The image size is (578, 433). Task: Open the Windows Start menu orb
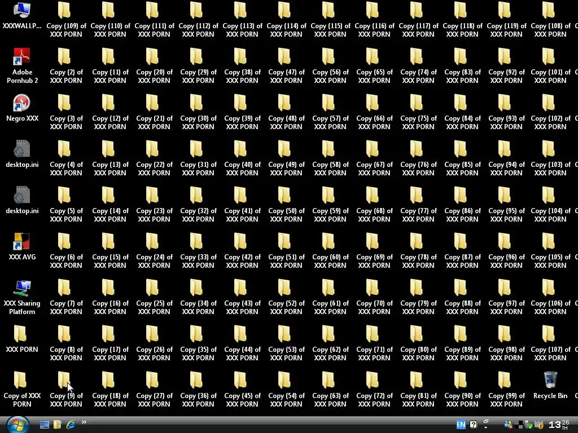click(x=17, y=425)
